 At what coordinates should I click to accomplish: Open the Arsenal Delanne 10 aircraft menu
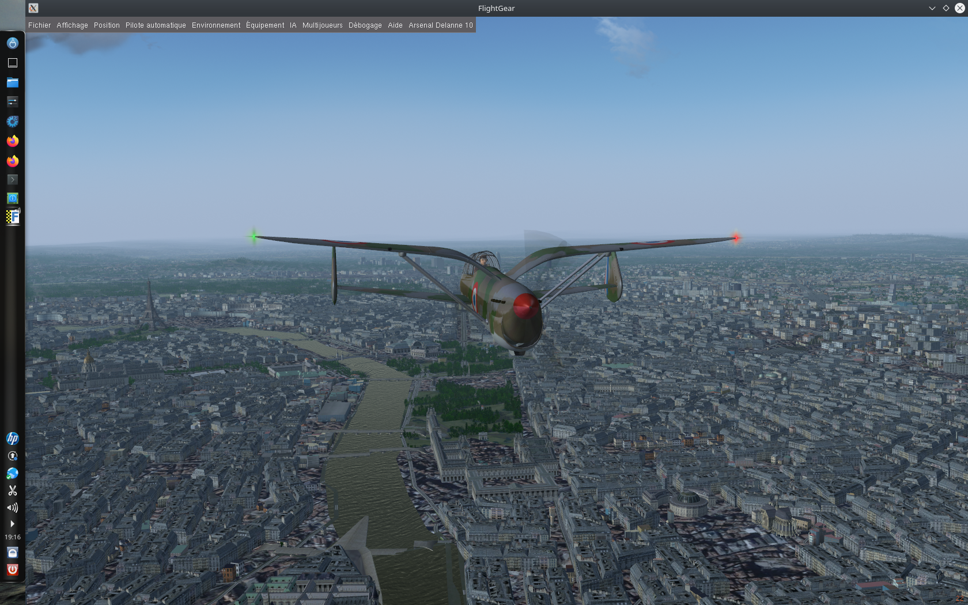coord(441,25)
